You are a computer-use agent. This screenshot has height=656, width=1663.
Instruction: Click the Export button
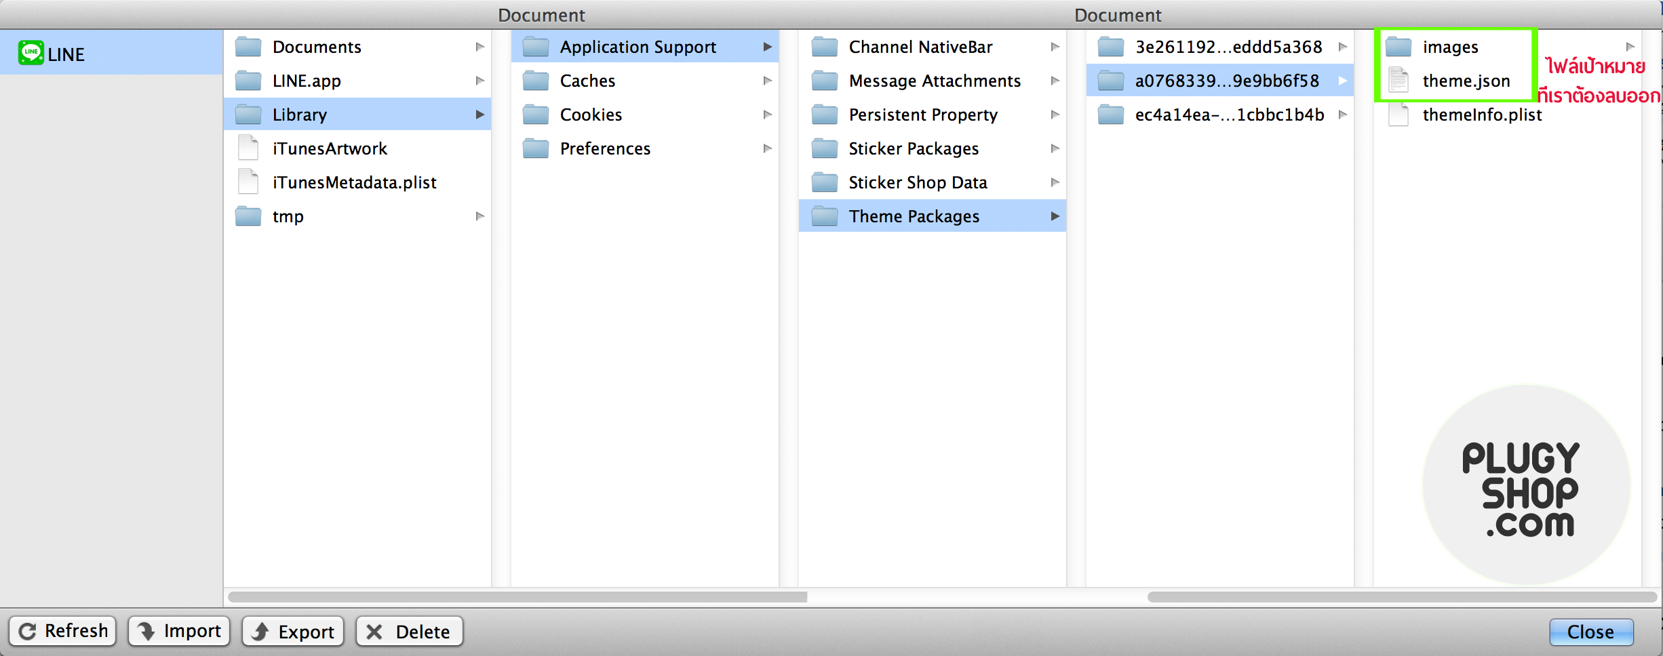293,631
